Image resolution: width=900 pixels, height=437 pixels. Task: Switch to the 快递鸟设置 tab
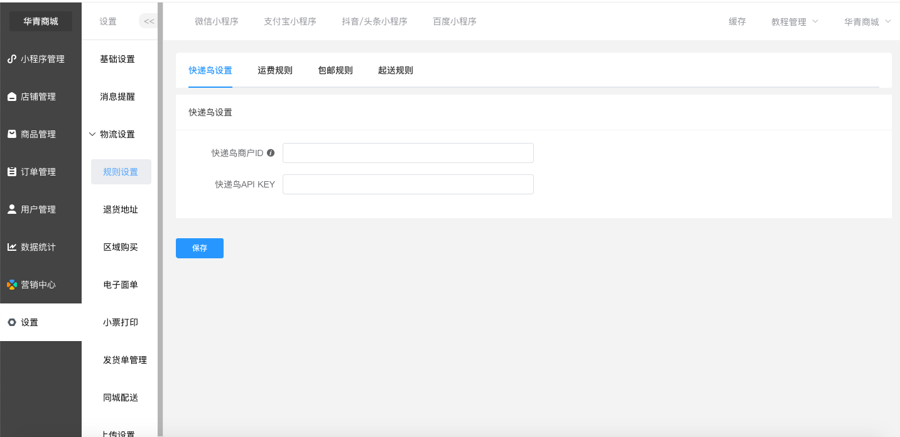pyautogui.click(x=210, y=70)
